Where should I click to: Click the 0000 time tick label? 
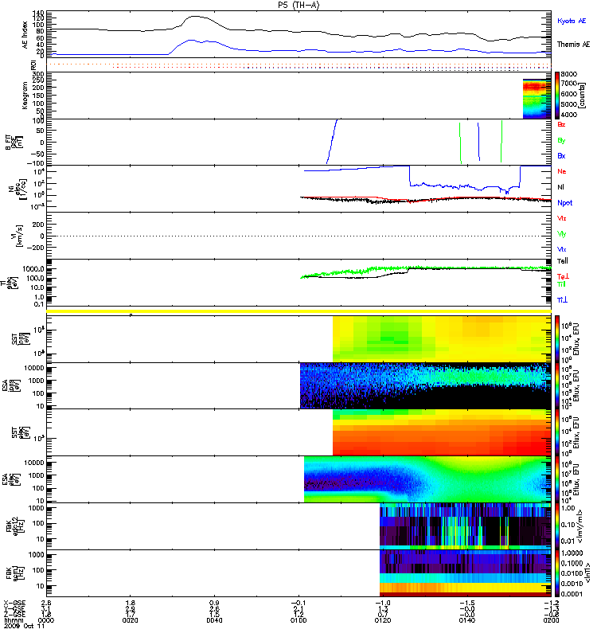point(46,620)
